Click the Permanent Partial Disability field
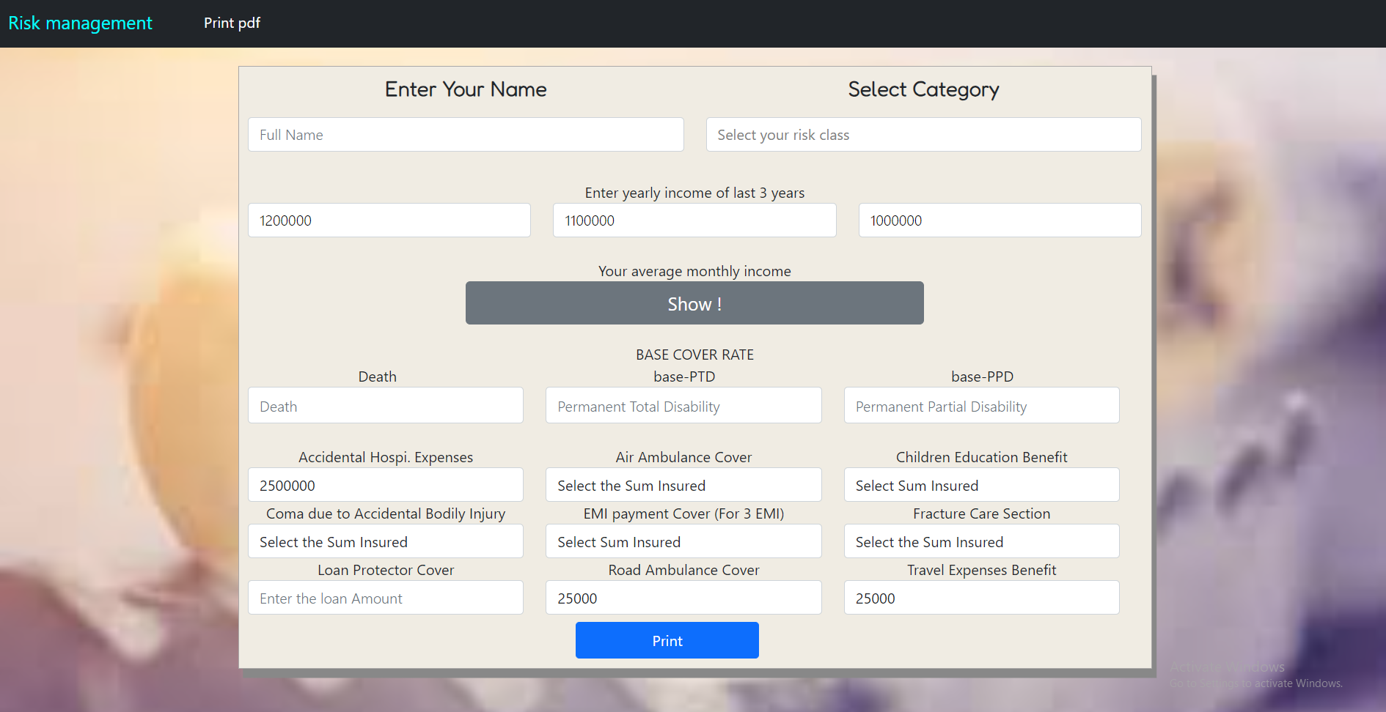 (981, 406)
